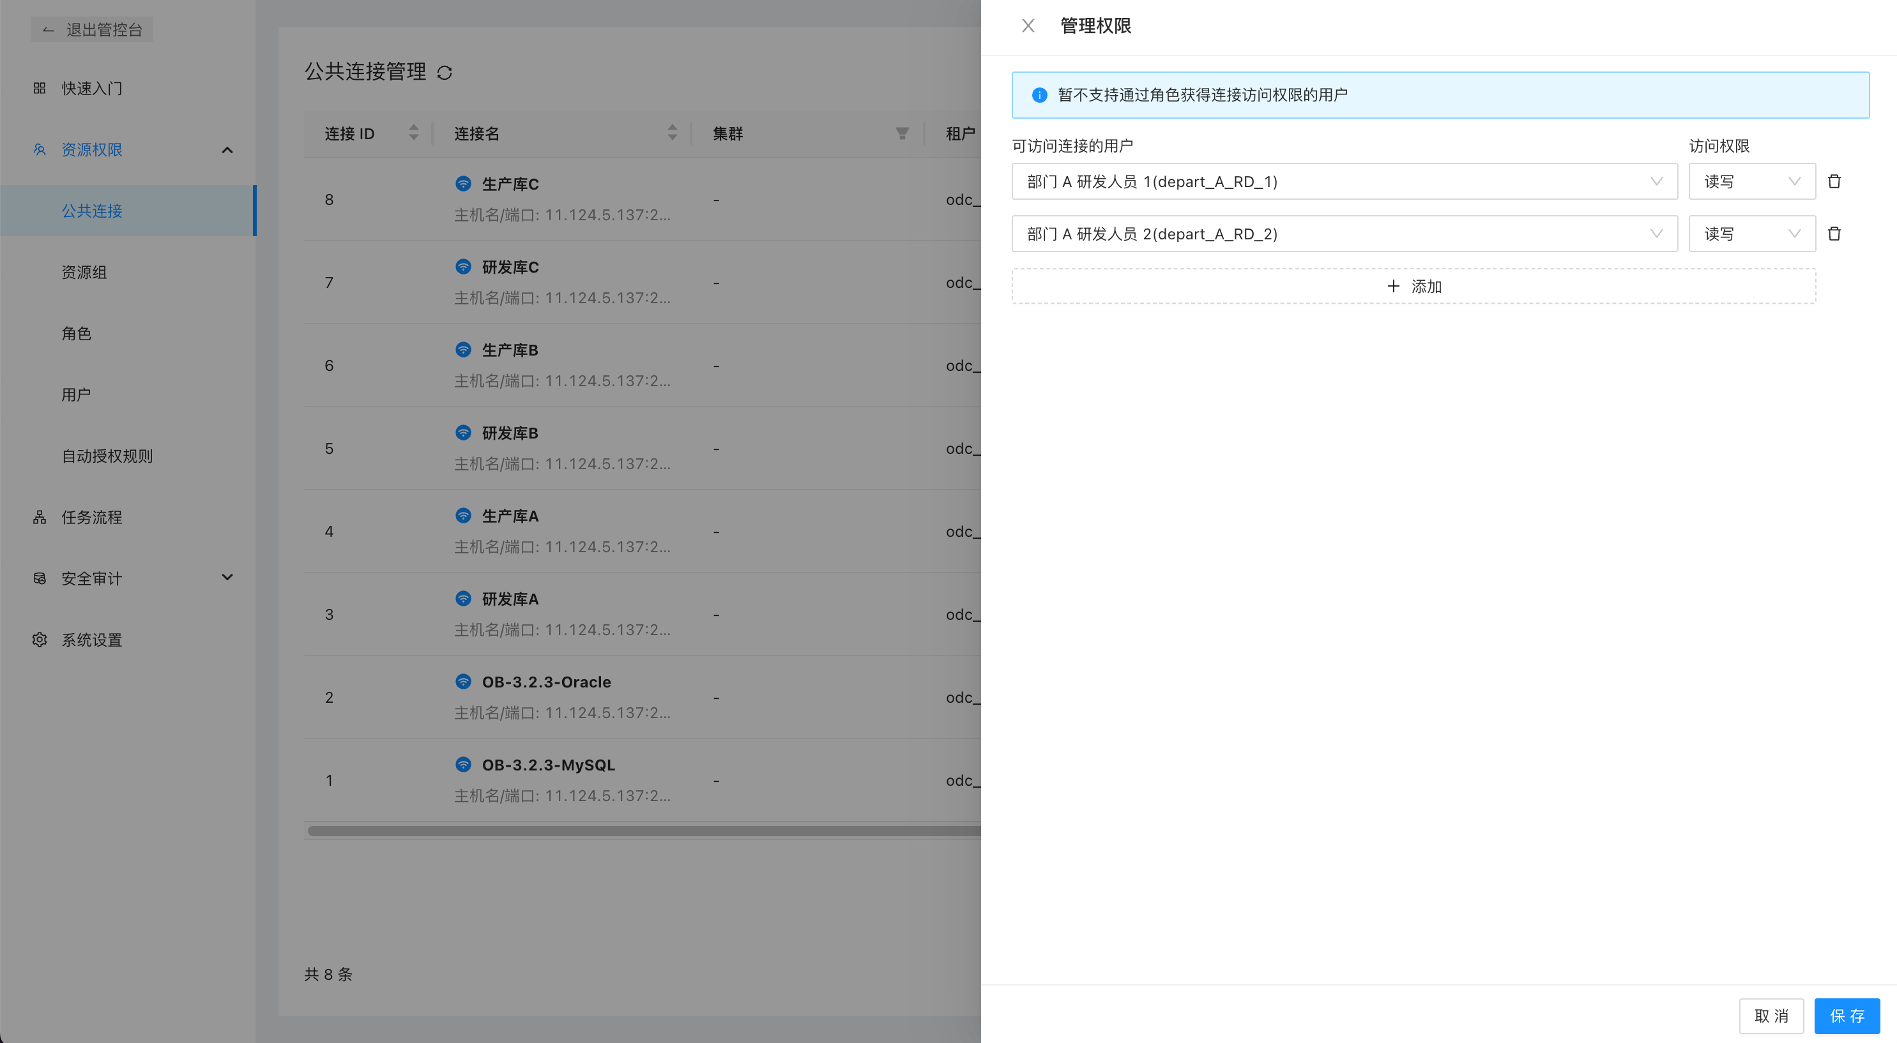The height and width of the screenshot is (1043, 1897).
Task: Click the refresh icon beside 公共连接管理
Action: [444, 73]
